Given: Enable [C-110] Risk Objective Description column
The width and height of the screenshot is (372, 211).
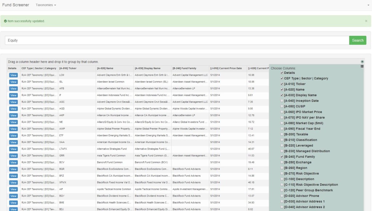Looking at the screenshot, I should 282,185.
